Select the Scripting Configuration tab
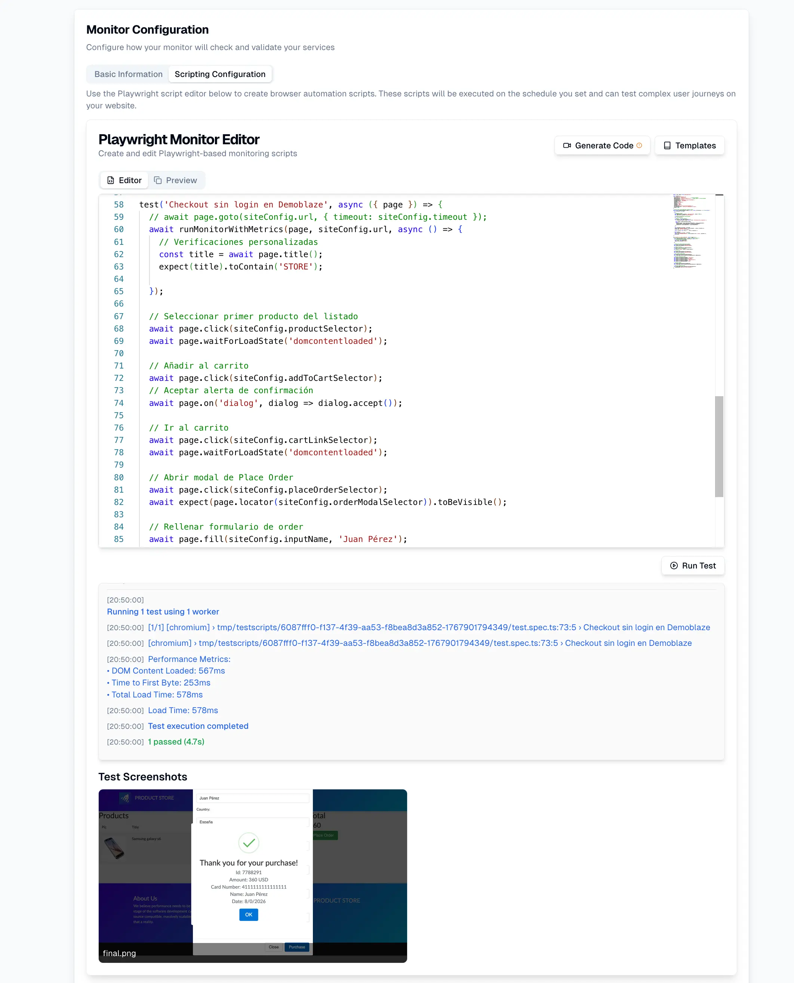The height and width of the screenshot is (983, 794). [219, 74]
